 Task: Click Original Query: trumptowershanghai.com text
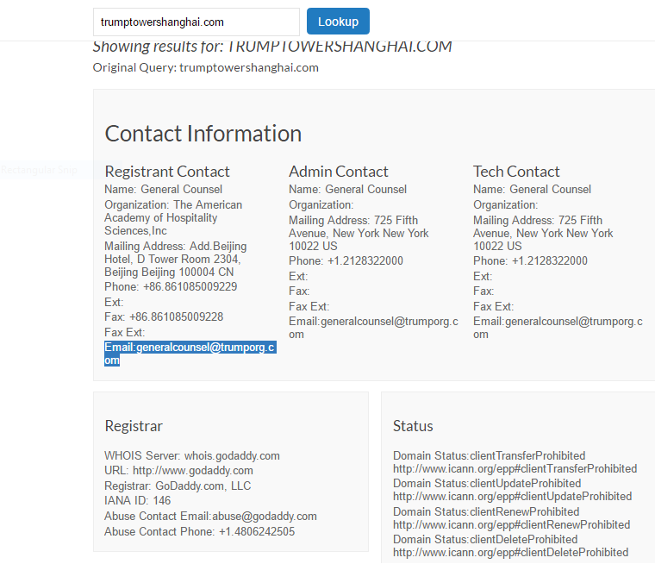click(205, 67)
